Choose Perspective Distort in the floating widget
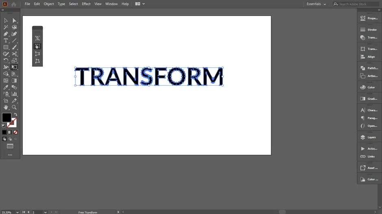The height and width of the screenshot is (214, 382). tap(37, 54)
